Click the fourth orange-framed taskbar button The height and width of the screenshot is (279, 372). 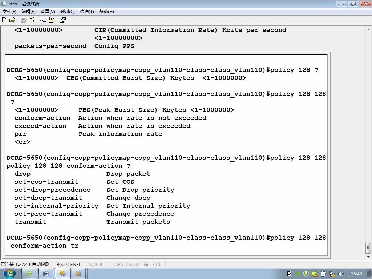tap(78, 274)
